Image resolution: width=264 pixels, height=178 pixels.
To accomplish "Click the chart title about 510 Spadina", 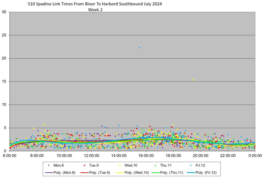I will 95,4.
